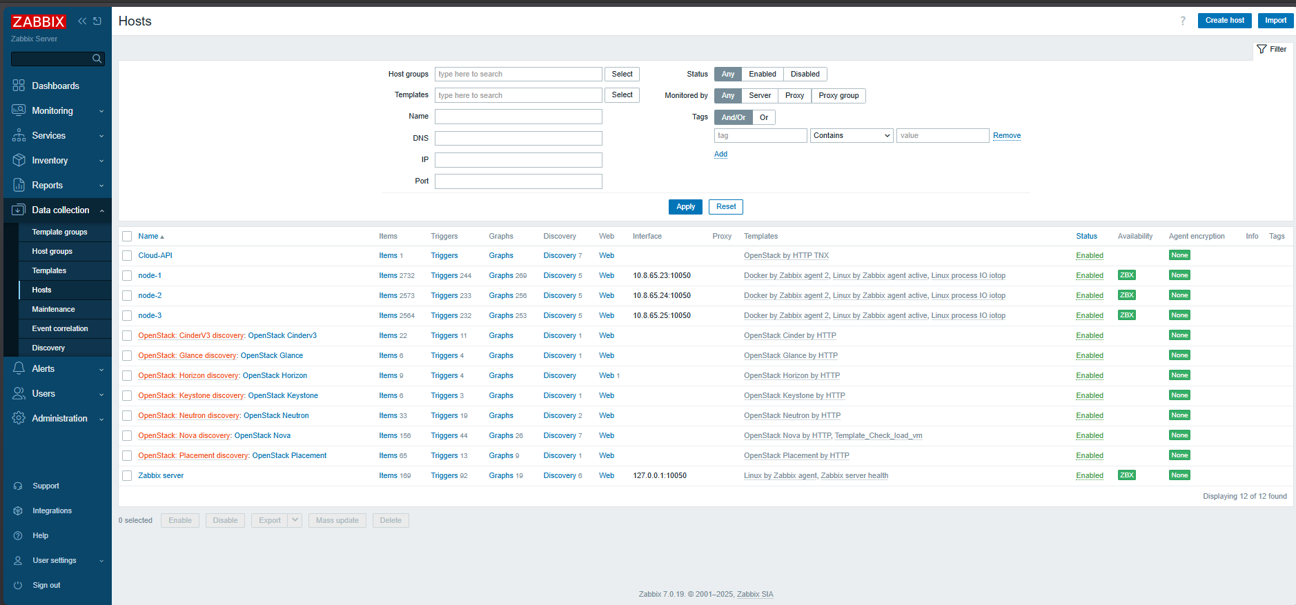This screenshot has height=605, width=1296.
Task: Click the Reports icon in the sidebar
Action: click(x=19, y=185)
